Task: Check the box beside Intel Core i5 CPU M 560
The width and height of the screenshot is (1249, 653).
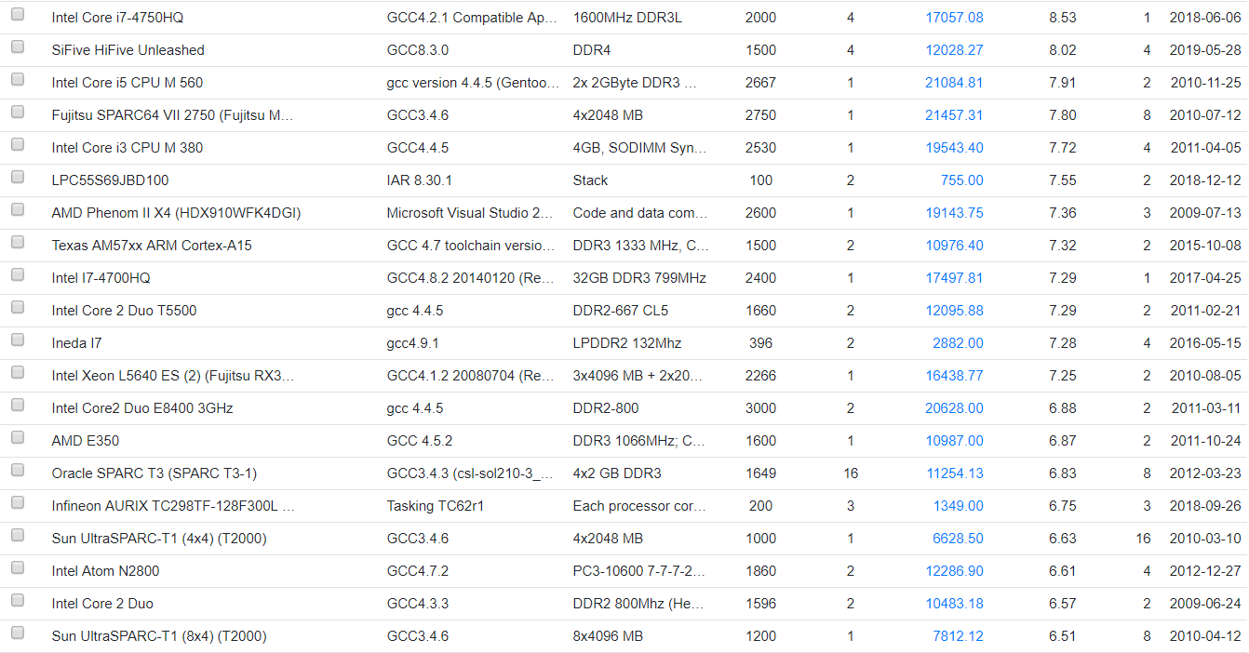Action: pos(18,80)
